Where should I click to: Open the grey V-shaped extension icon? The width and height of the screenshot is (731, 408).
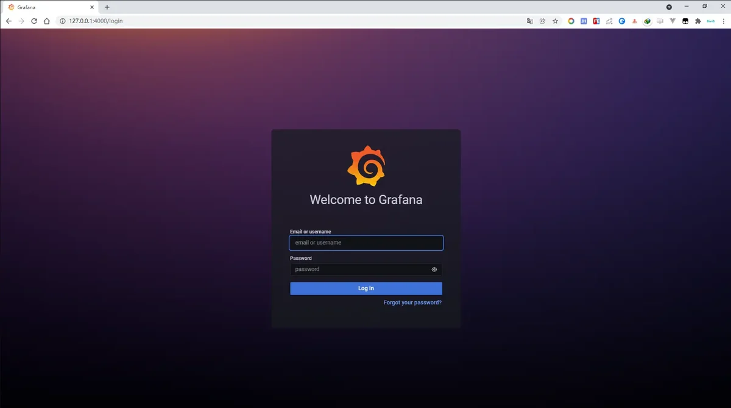click(x=673, y=21)
